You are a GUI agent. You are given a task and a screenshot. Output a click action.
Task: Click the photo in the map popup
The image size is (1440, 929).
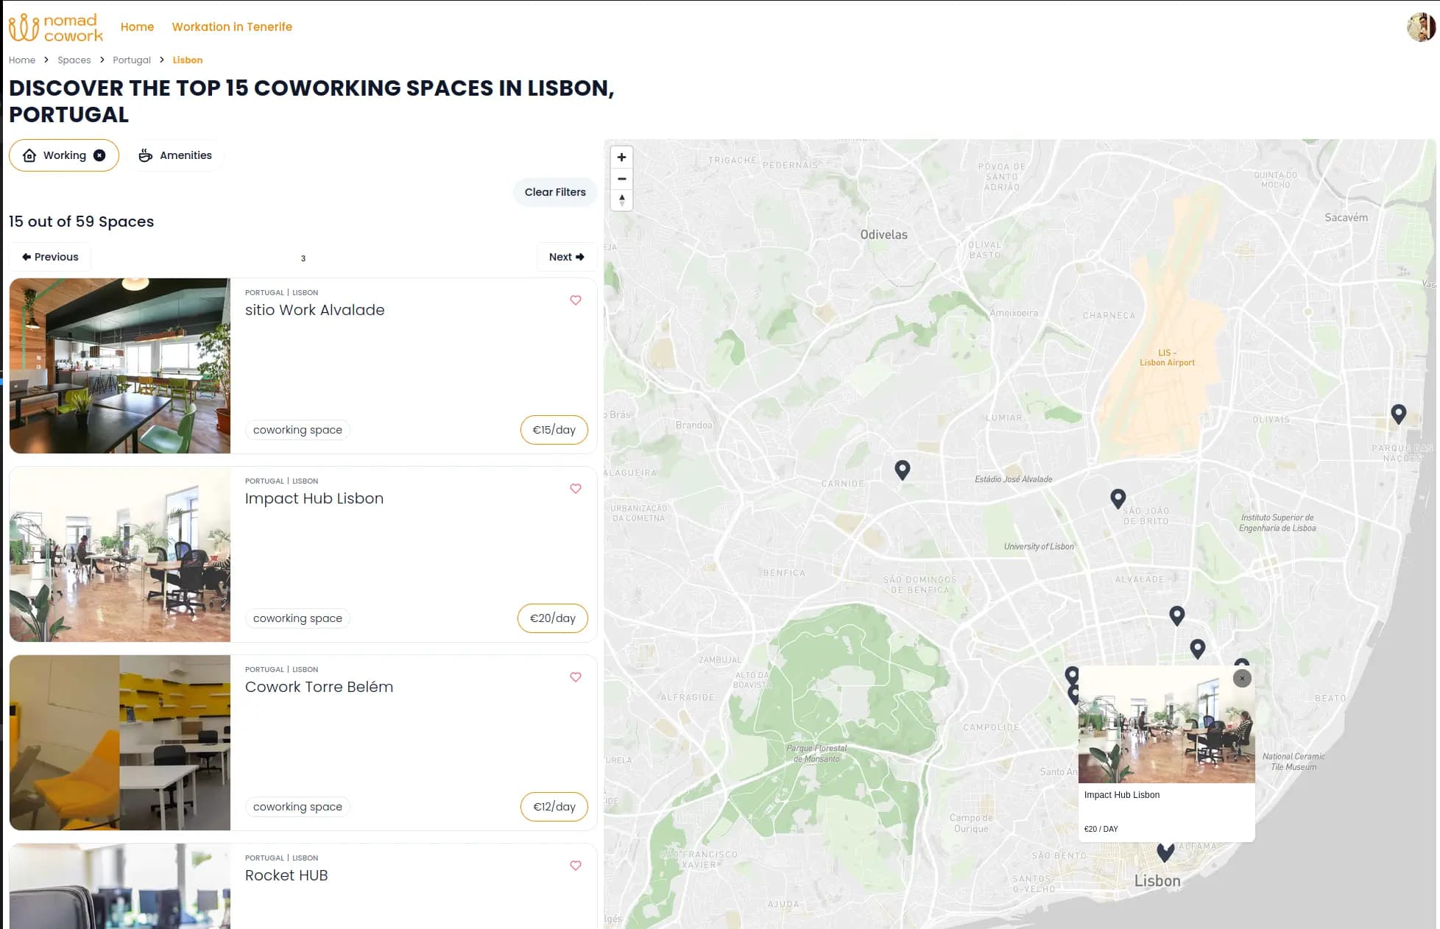pos(1167,724)
